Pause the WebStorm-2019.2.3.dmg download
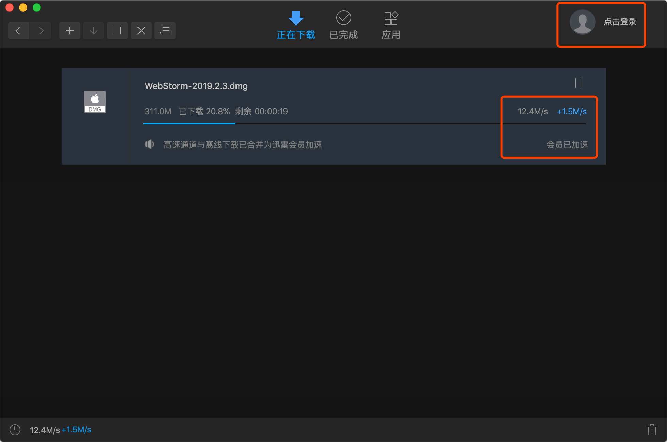The height and width of the screenshot is (442, 667). click(x=579, y=83)
